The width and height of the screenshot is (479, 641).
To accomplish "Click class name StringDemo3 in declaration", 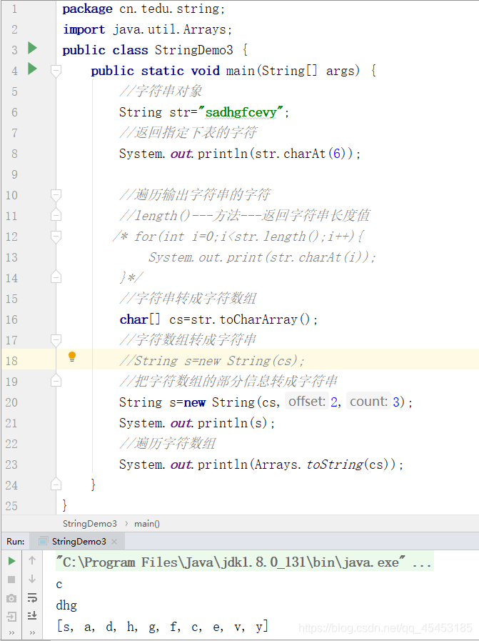I will point(194,50).
